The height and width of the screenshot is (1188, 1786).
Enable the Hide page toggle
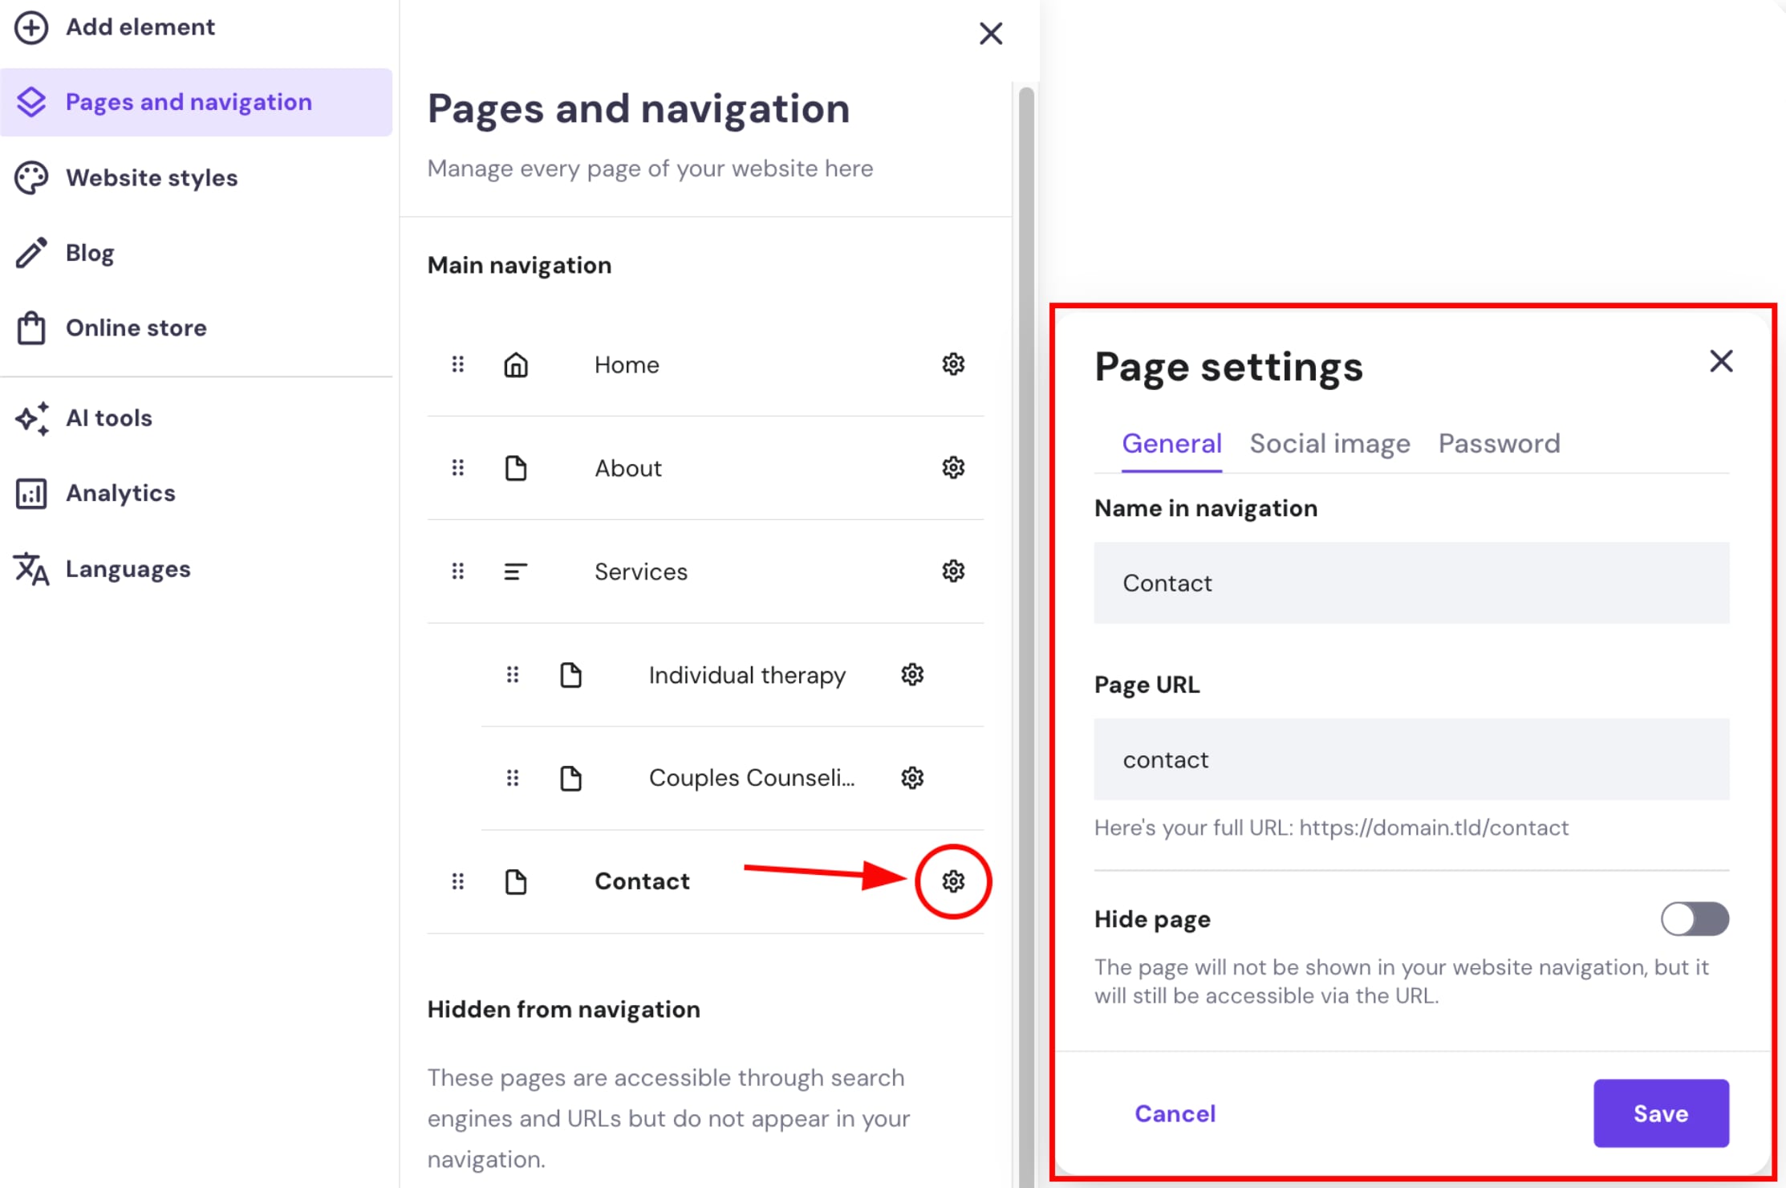[x=1695, y=919]
